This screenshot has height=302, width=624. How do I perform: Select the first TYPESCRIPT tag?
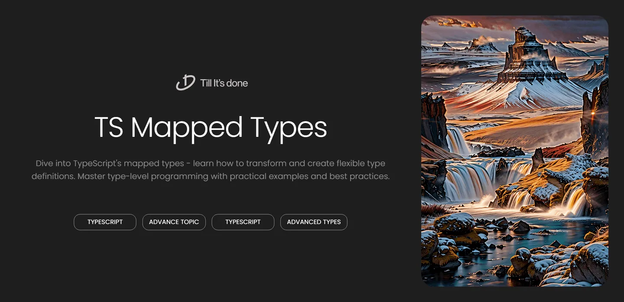105,222
